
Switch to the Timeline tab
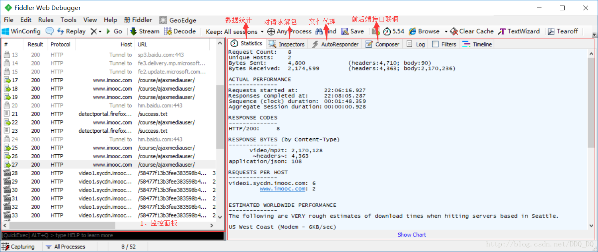coord(477,44)
